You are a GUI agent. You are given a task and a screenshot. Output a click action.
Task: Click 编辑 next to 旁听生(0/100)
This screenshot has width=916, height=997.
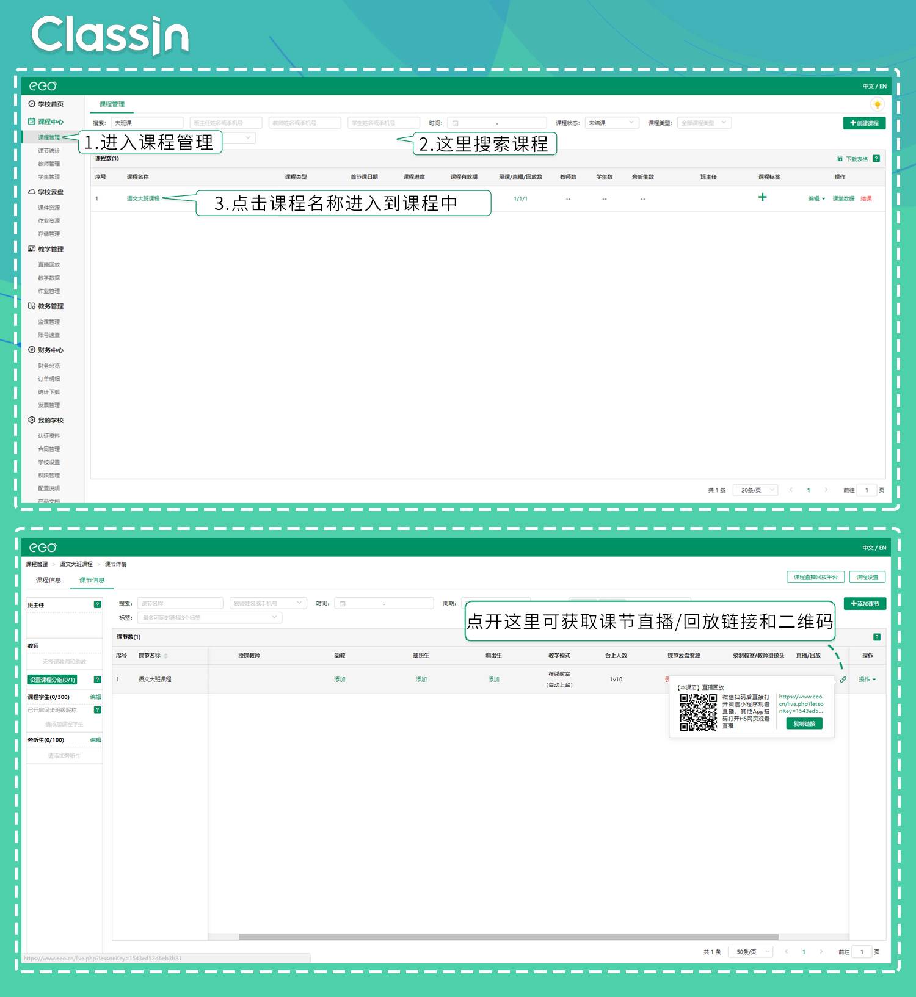click(95, 740)
